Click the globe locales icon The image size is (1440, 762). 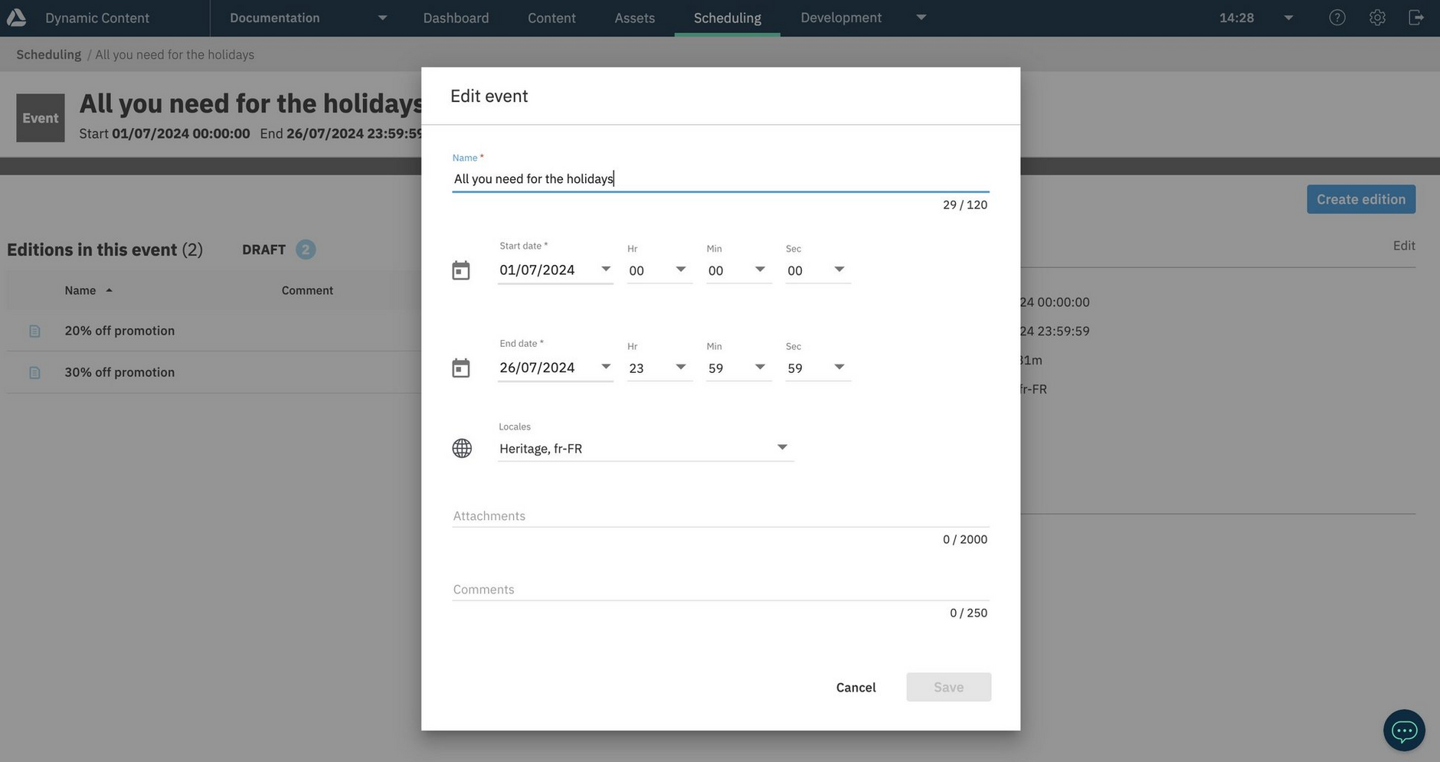[x=462, y=448]
